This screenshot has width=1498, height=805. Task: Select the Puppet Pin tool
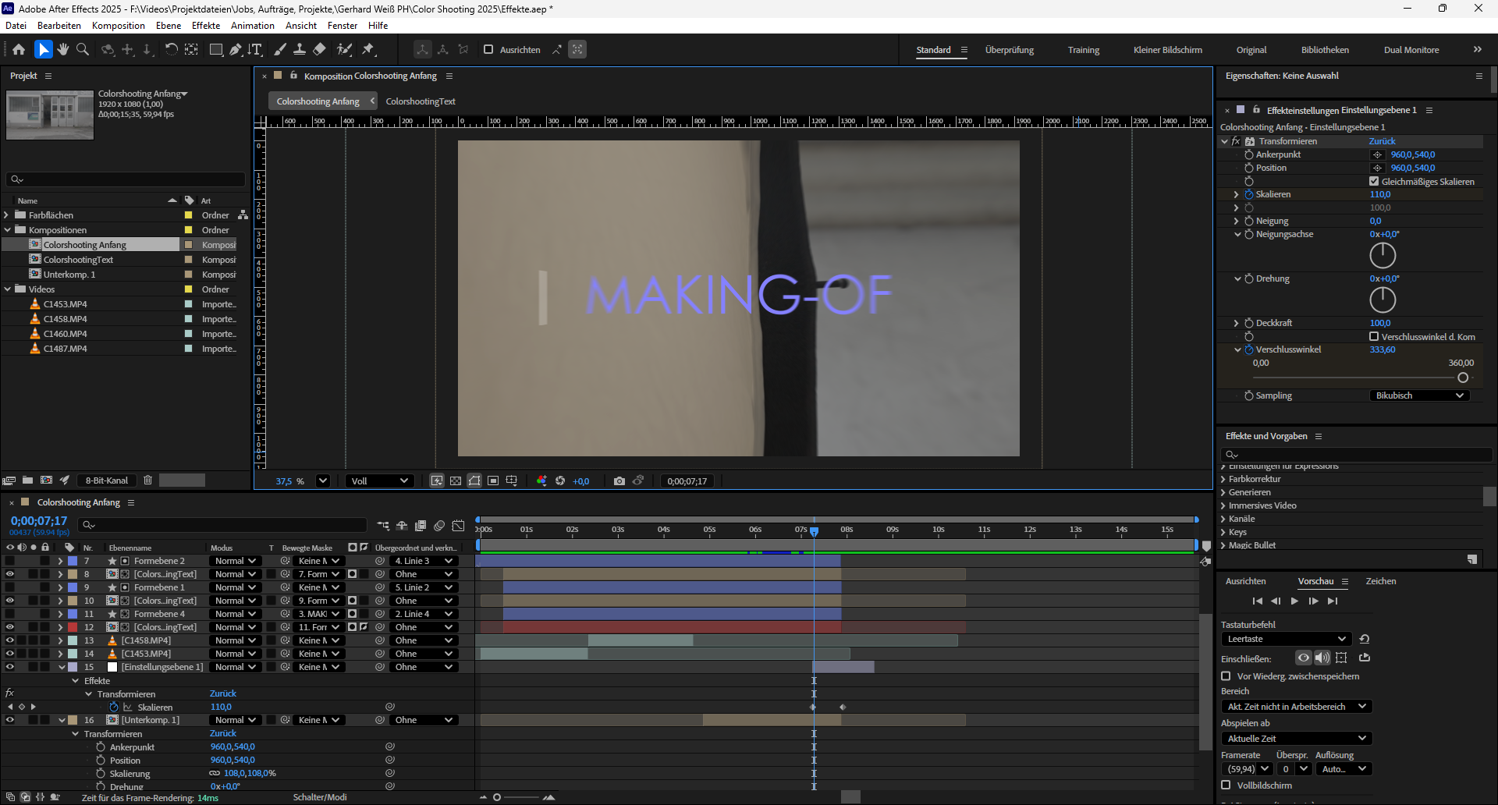pos(368,49)
